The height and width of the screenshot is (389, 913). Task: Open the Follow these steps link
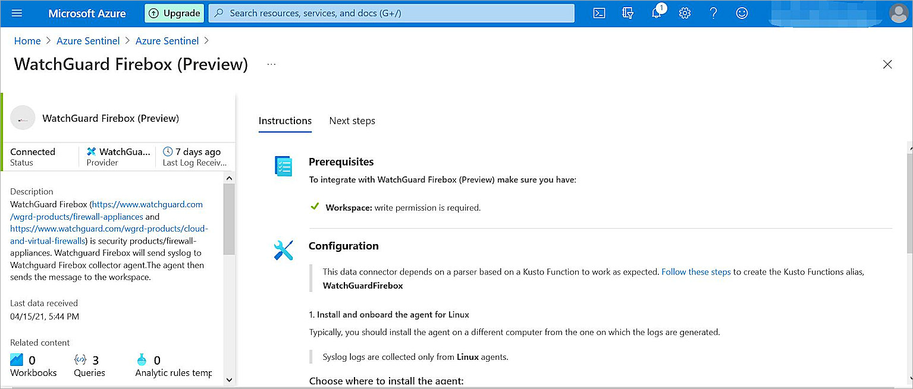[696, 272]
